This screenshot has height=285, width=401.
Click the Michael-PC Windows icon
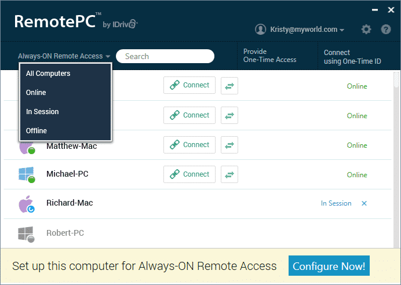27,175
